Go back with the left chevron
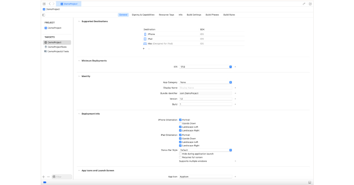The height and width of the screenshot is (185, 354). [50, 4]
